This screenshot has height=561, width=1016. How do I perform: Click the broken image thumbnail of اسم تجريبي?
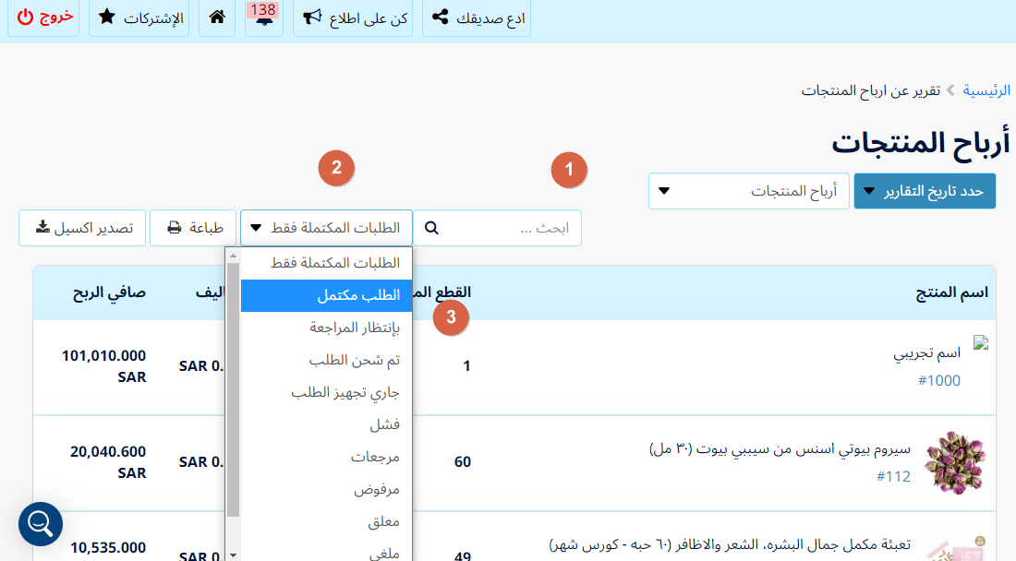(x=981, y=343)
